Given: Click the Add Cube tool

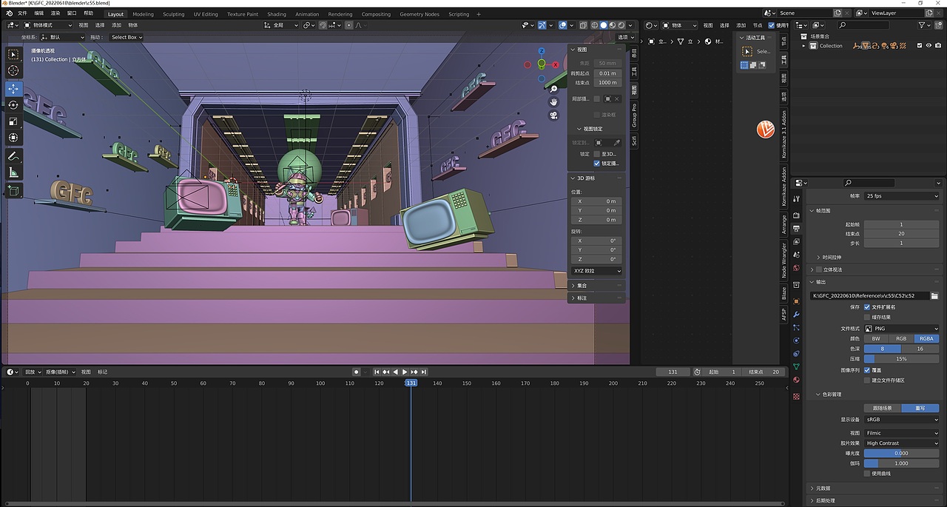Looking at the screenshot, I should (13, 191).
